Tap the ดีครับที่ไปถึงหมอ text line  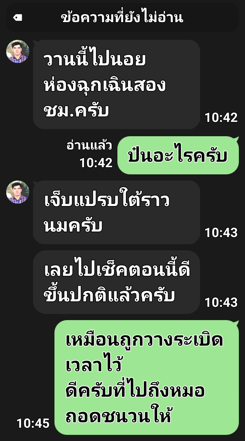135,391
